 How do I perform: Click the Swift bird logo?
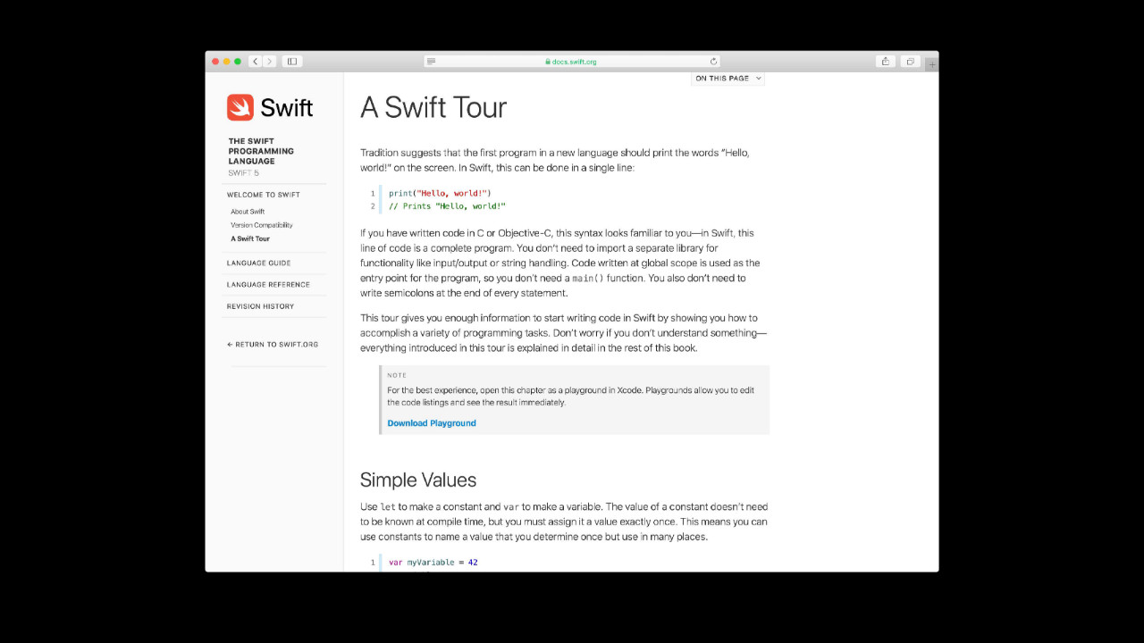240,107
